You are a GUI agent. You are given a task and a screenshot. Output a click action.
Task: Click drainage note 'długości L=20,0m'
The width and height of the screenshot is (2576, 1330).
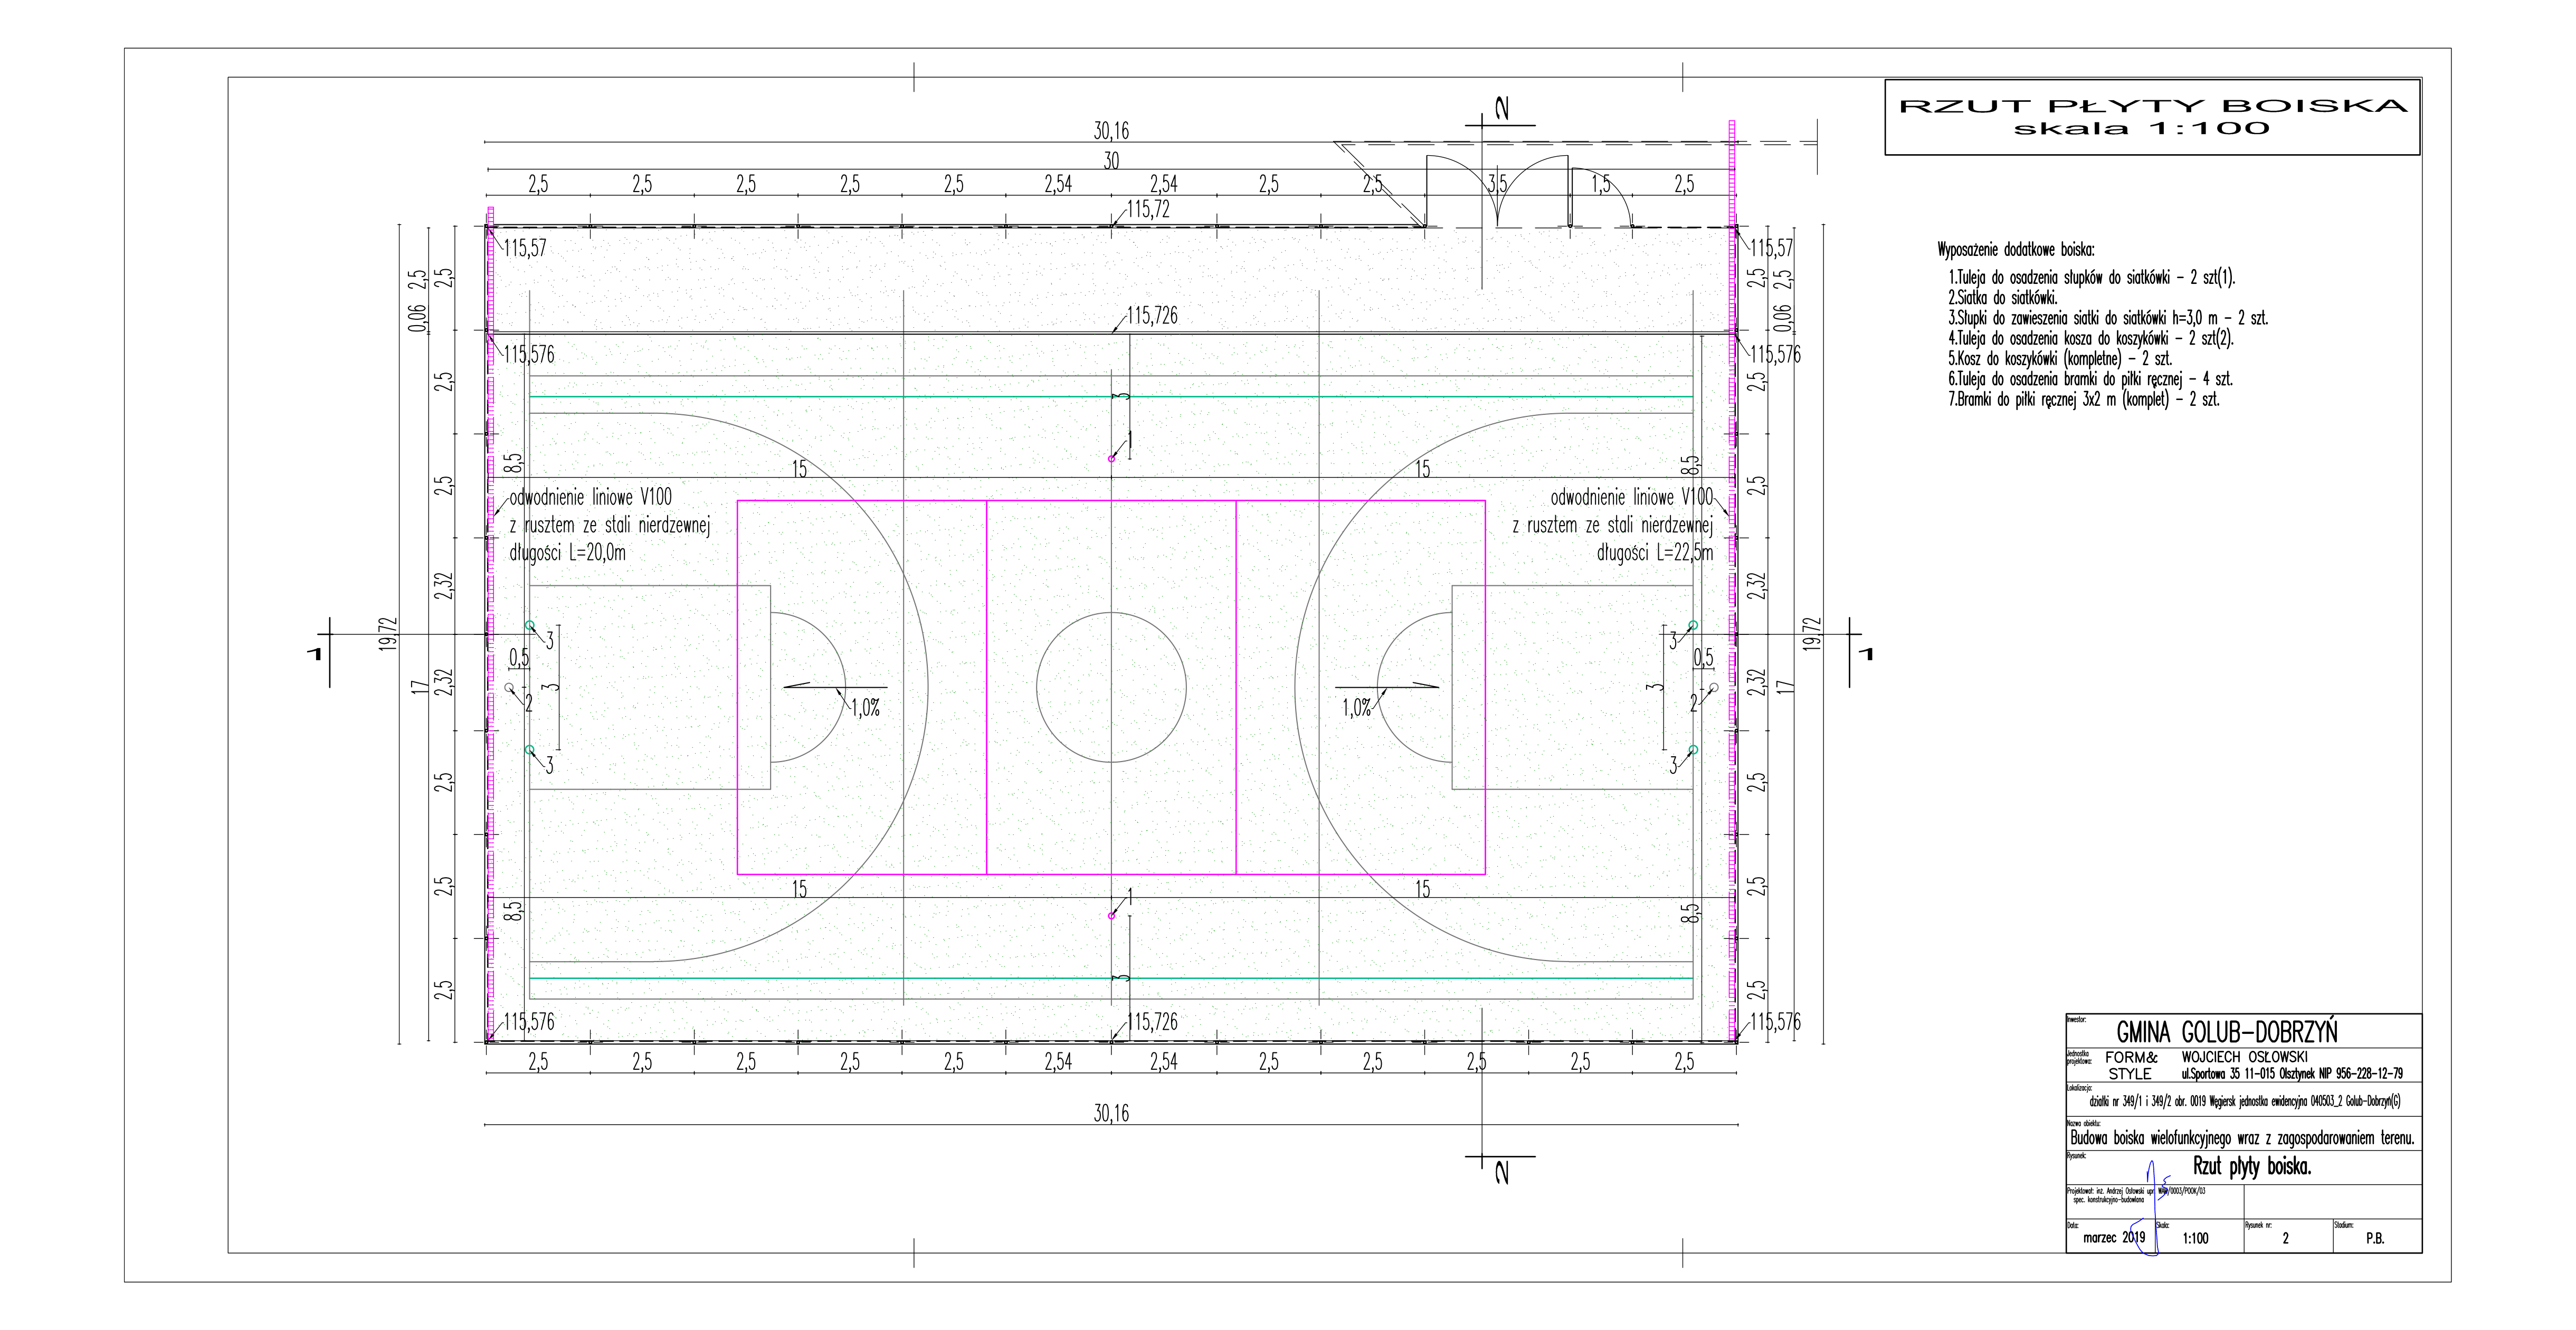click(568, 553)
